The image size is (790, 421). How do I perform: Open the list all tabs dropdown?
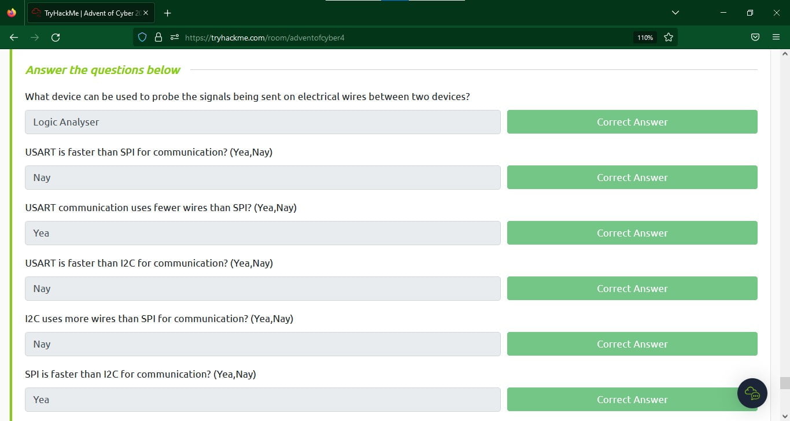(675, 13)
